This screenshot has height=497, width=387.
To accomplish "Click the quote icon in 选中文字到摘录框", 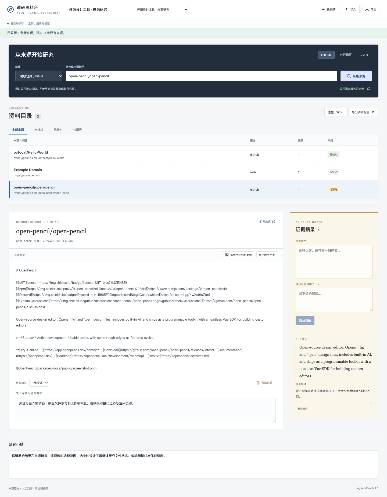I will tap(227, 255).
